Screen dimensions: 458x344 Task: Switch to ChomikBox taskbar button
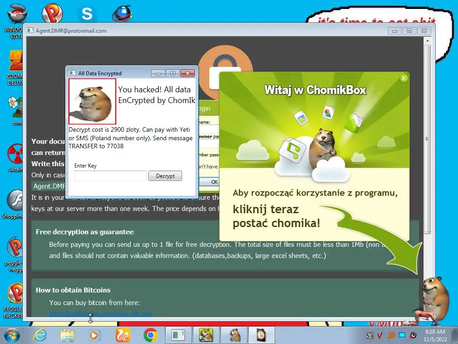(206, 335)
